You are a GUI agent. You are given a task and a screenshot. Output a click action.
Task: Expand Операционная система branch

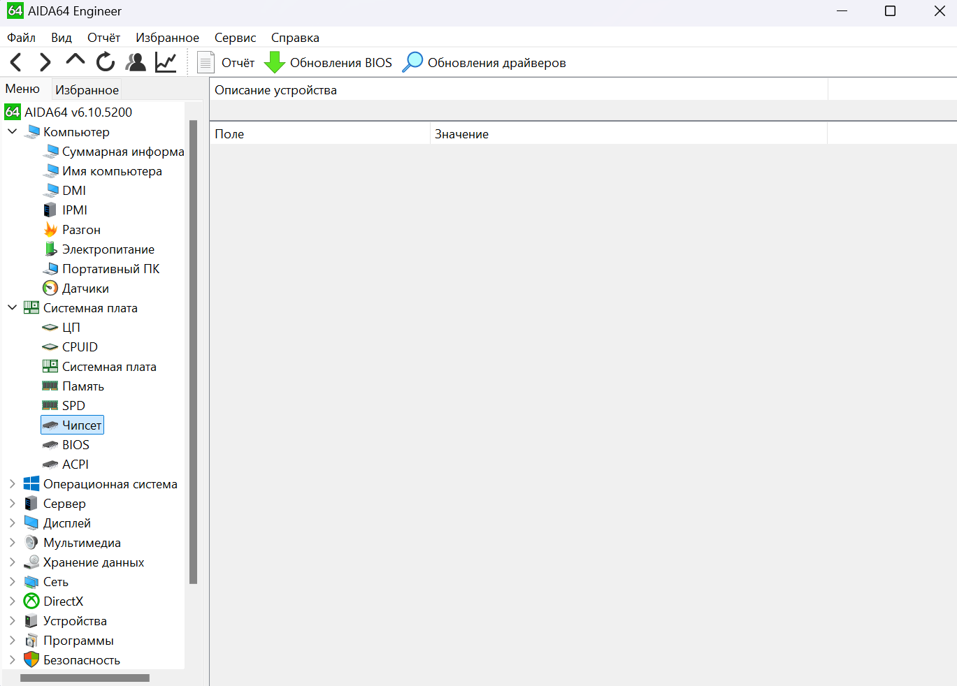click(x=13, y=483)
